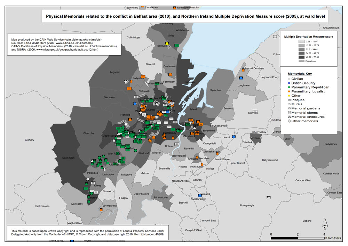Click the plaque marker at Stormont
The height and width of the screenshot is (246, 348).
pyautogui.click(x=255, y=111)
